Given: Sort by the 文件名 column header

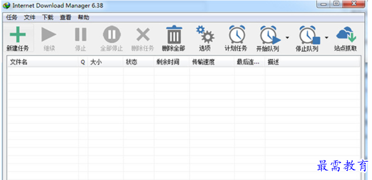Looking at the screenshot, I should (x=43, y=62).
